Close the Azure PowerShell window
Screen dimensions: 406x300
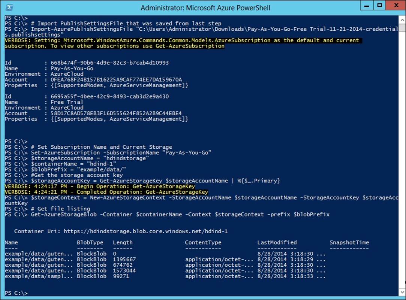[x=396, y=6]
